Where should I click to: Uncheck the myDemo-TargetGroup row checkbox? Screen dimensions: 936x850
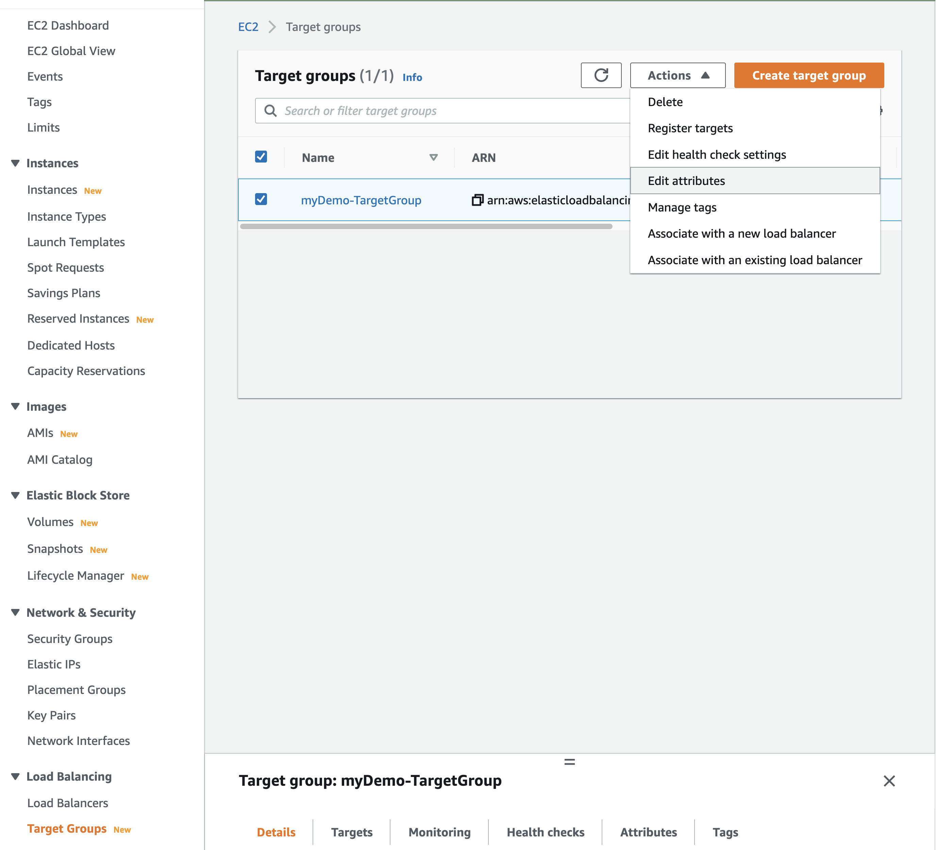pyautogui.click(x=261, y=199)
